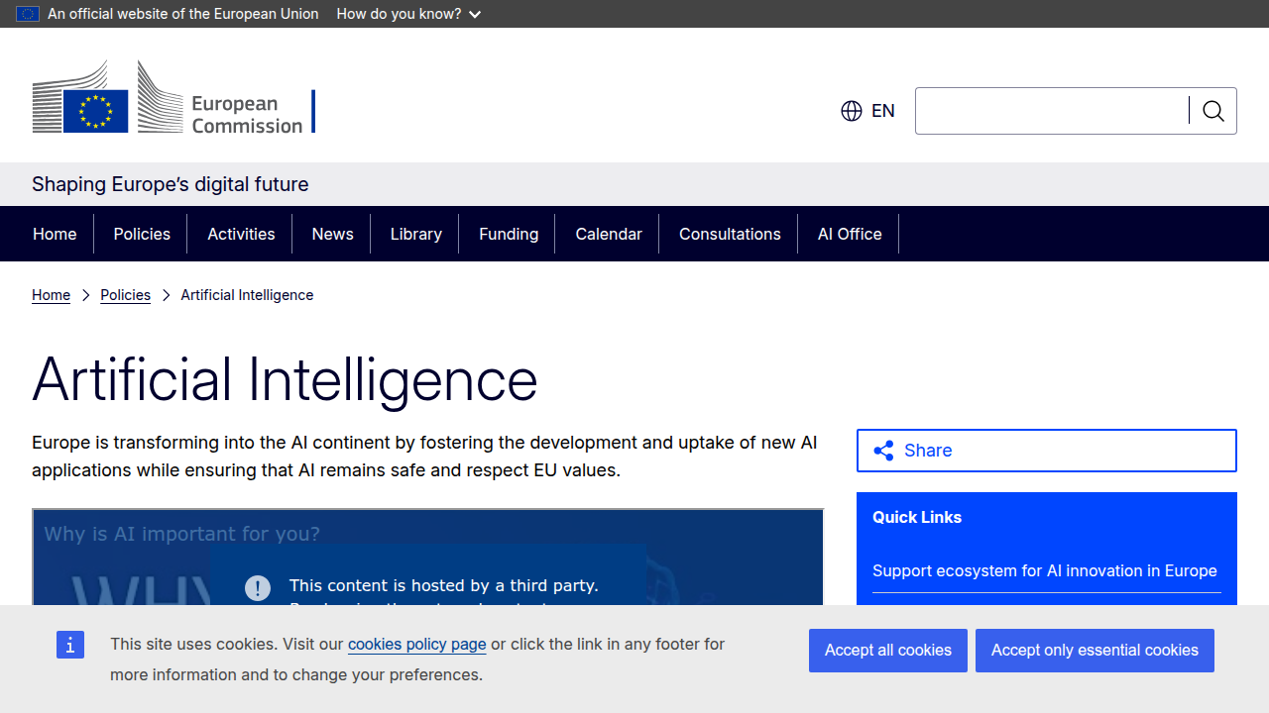Click the magnifying glass search button
Image resolution: width=1269 pixels, height=713 pixels.
(1213, 111)
